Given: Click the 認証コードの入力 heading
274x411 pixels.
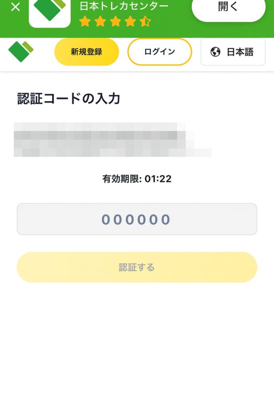Looking at the screenshot, I should [69, 98].
